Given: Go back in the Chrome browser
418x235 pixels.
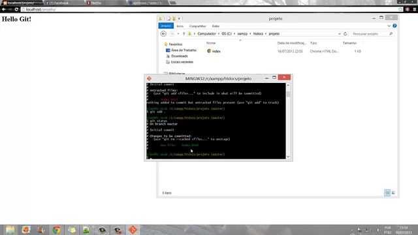Looking at the screenshot, I should pos(3,9).
